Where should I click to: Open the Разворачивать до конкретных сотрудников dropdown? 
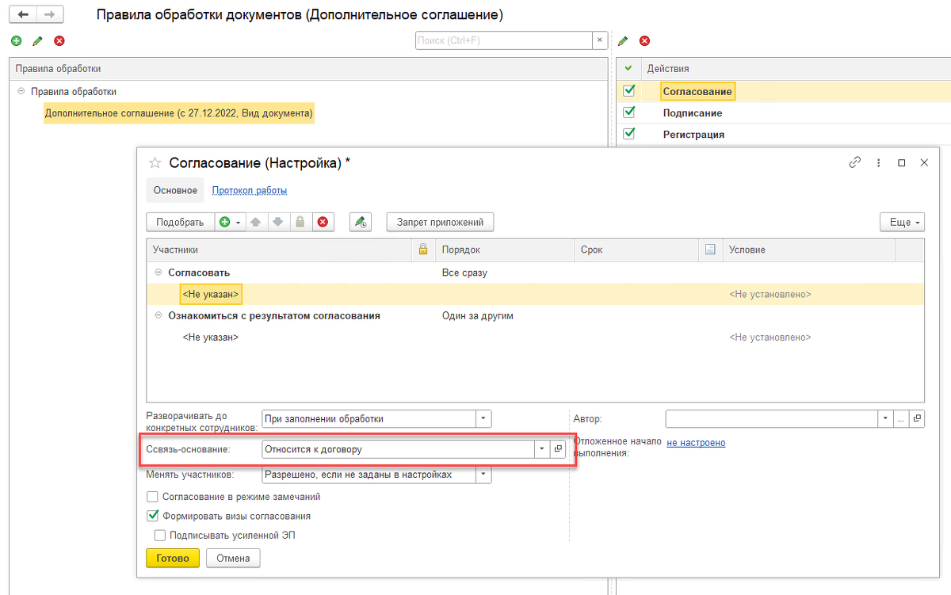coord(483,418)
